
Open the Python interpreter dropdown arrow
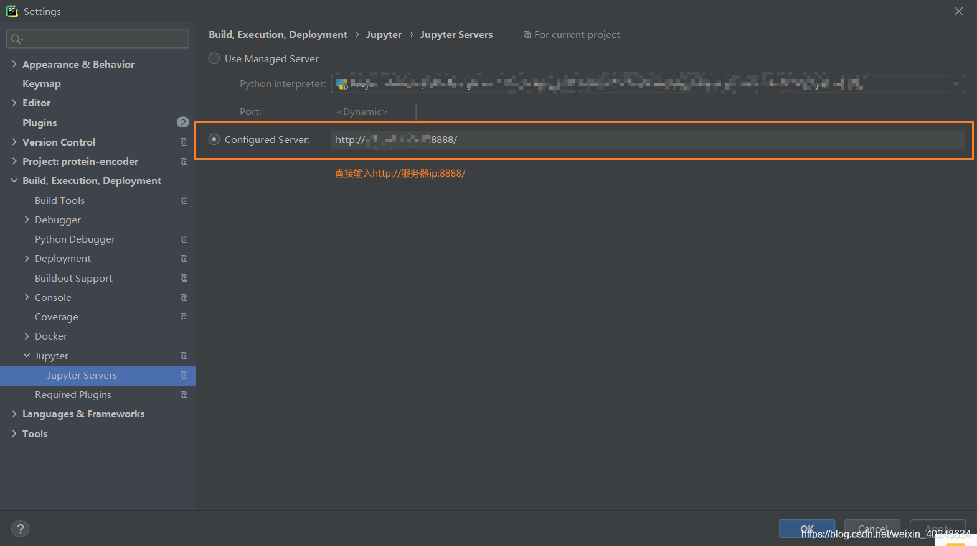956,84
